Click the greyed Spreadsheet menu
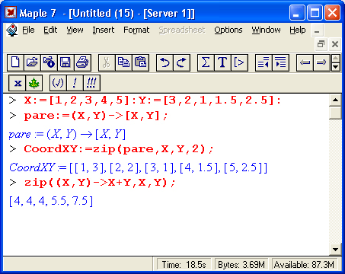The image size is (345, 274). coord(182,30)
